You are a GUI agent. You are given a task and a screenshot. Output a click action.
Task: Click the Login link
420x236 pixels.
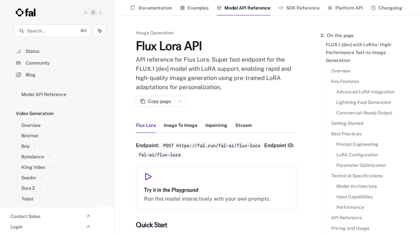click(x=16, y=227)
